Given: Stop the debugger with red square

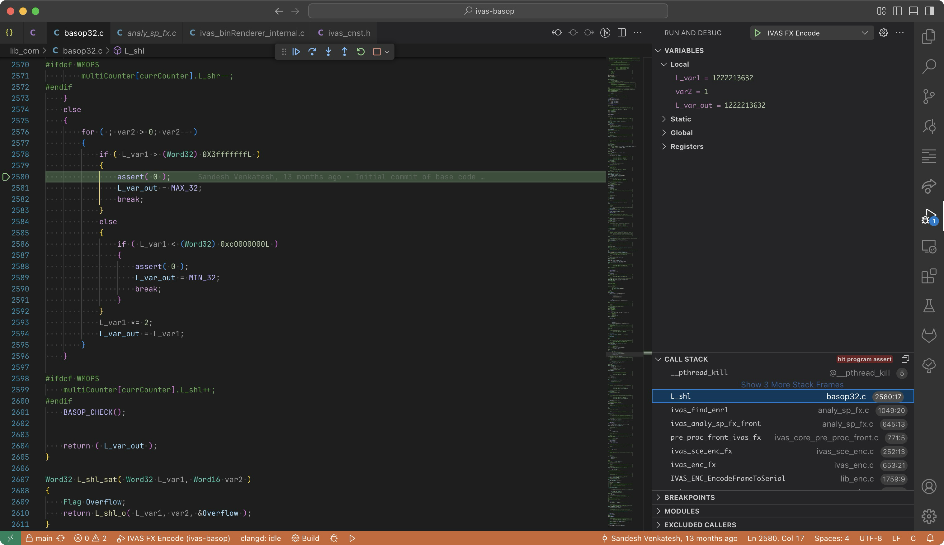Looking at the screenshot, I should 377,52.
